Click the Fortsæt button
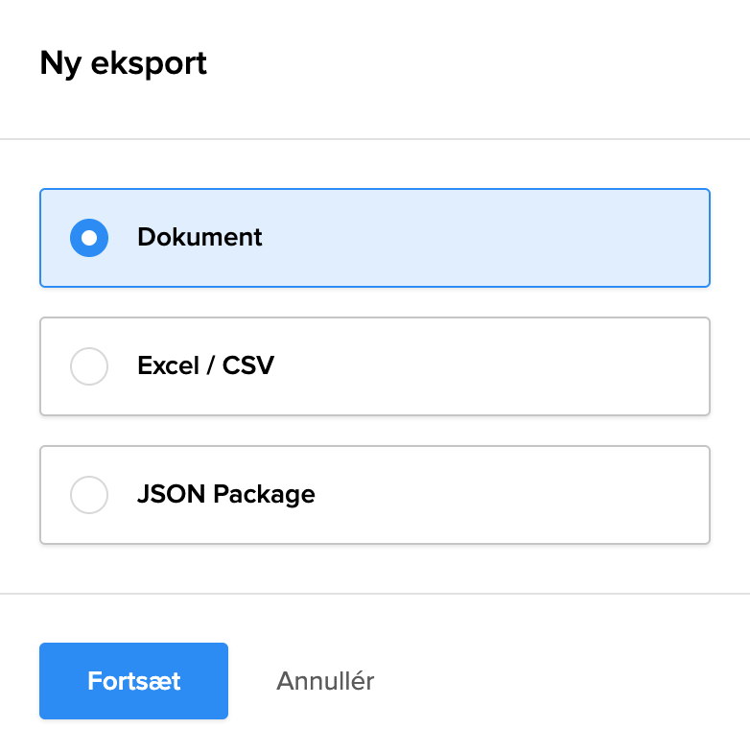This screenshot has height=752, width=750. pyautogui.click(x=133, y=681)
